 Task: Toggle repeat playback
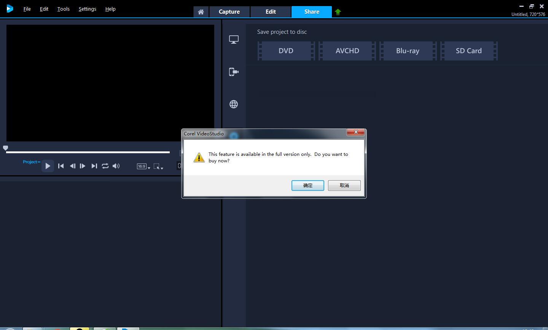(x=105, y=166)
